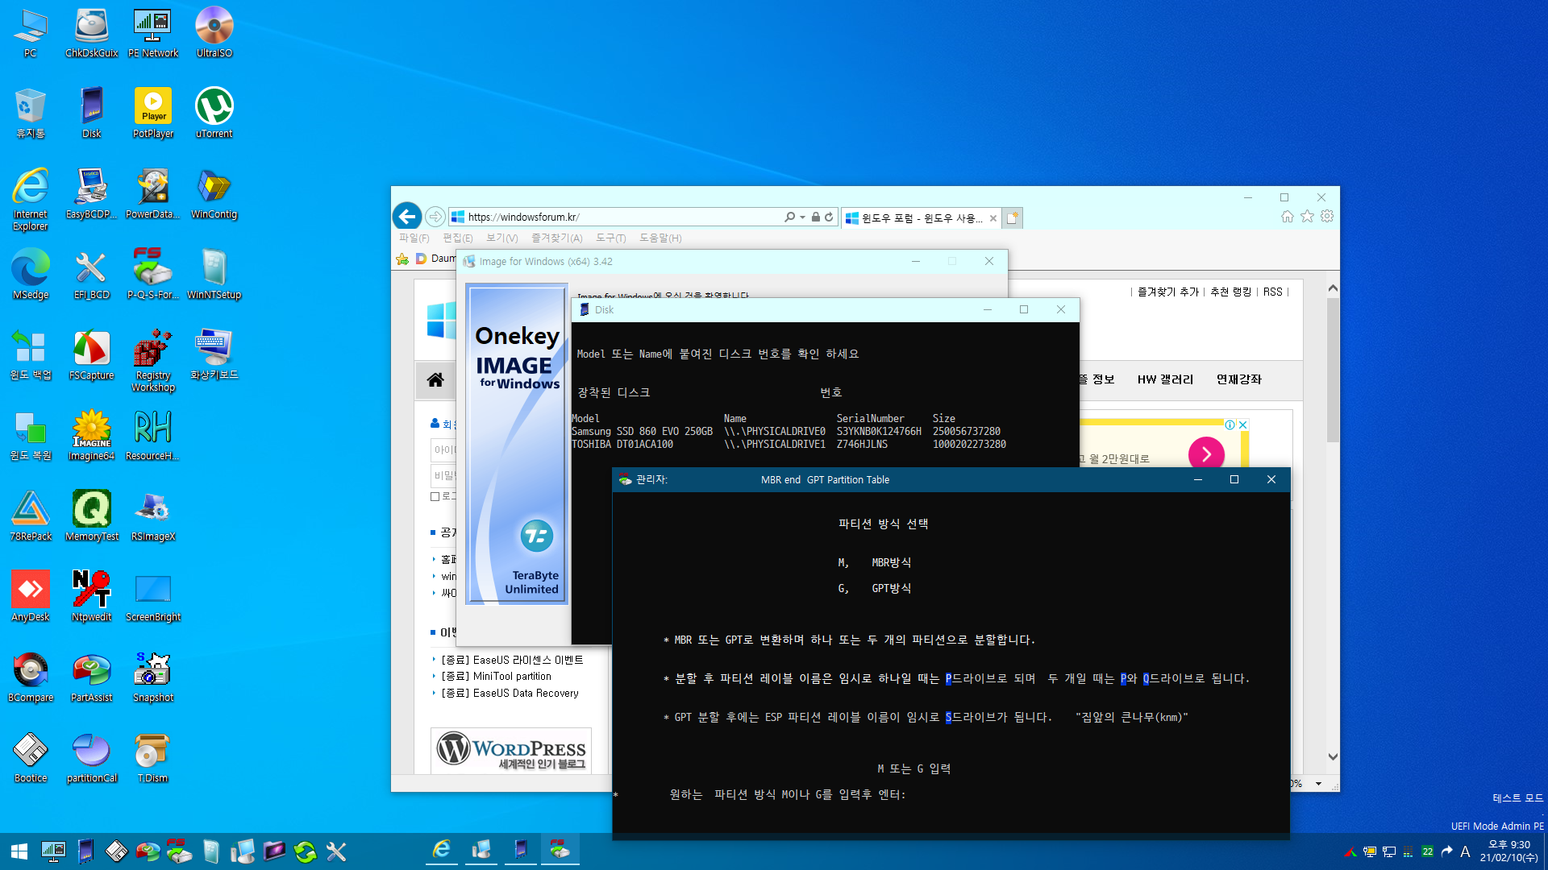Click the IE back arrow button
Viewport: 1548px width, 870px height.
[407, 216]
